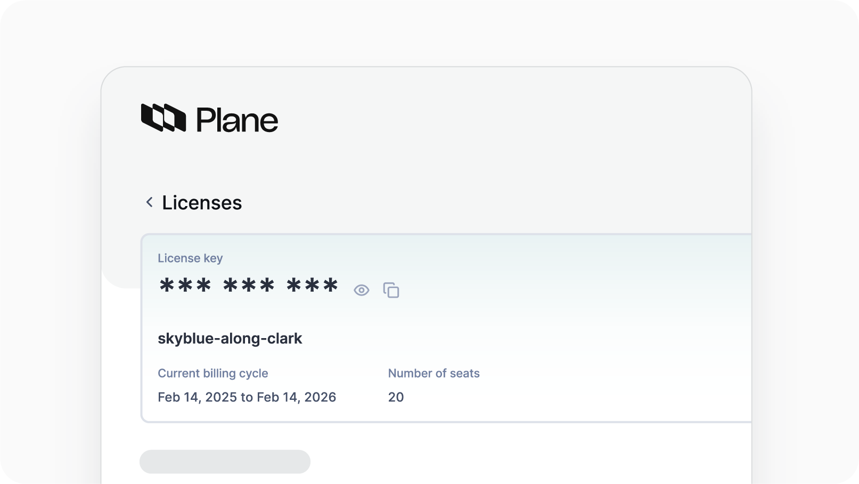Screen dimensions: 859x484
Task: Select the License key label
Action: (x=190, y=258)
